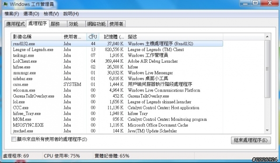Viewport: 280px width, 163px height.
Task: Click Windows Live Messenger description
Action: pos(150,73)
